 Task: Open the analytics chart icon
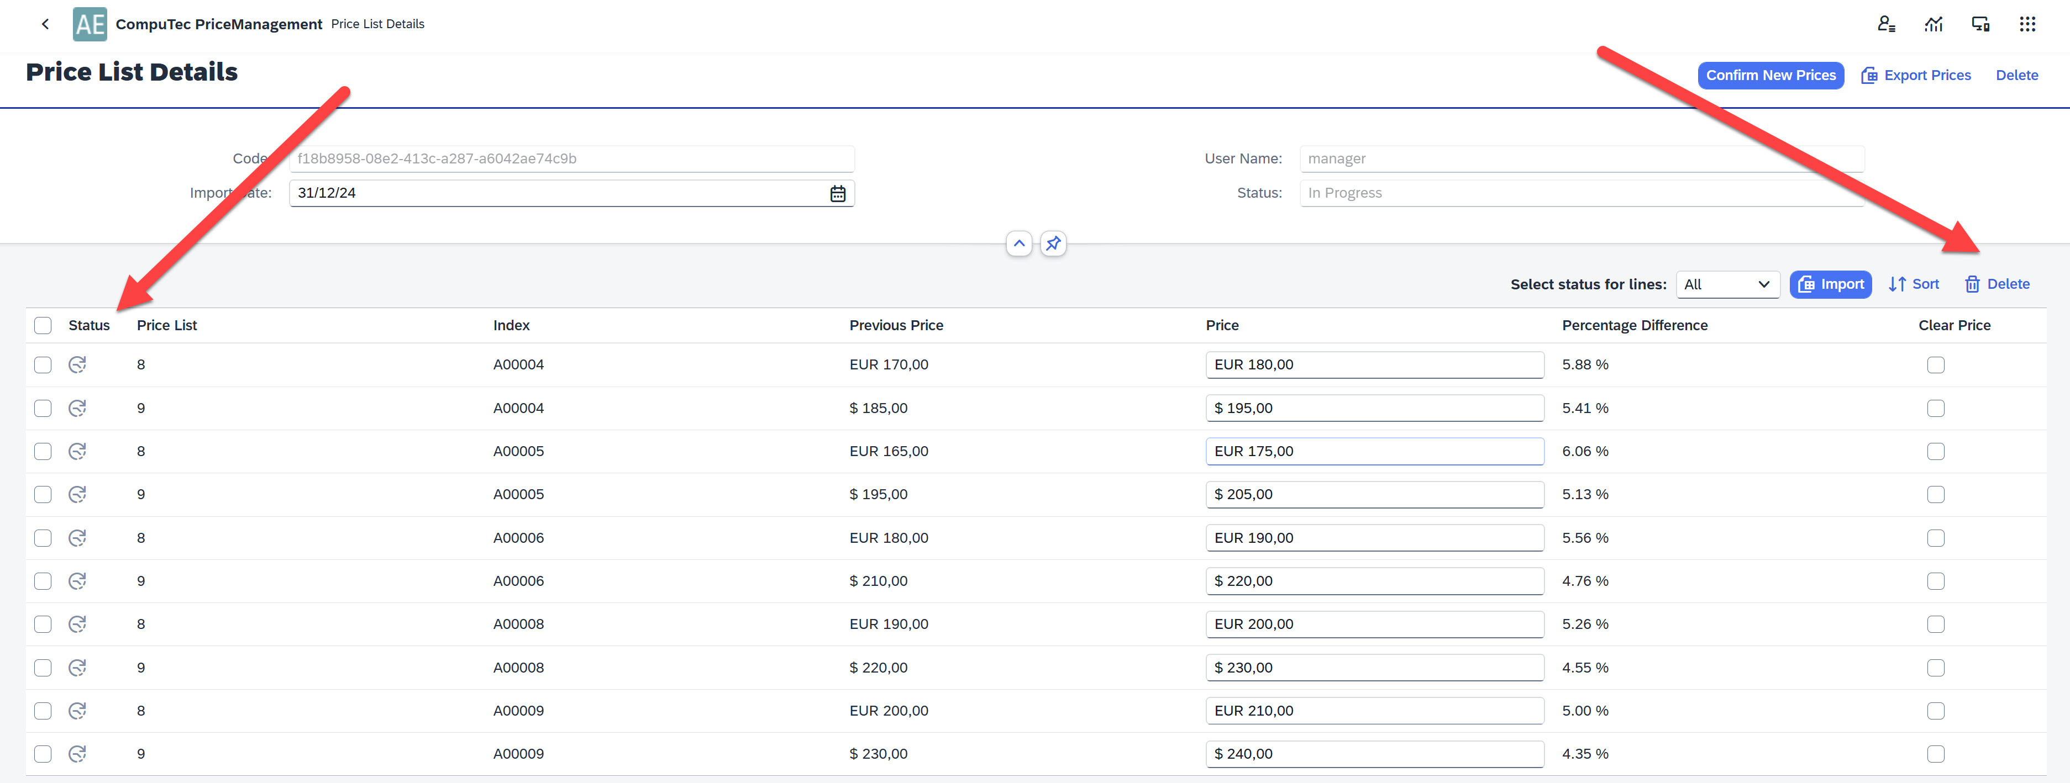[x=1934, y=24]
